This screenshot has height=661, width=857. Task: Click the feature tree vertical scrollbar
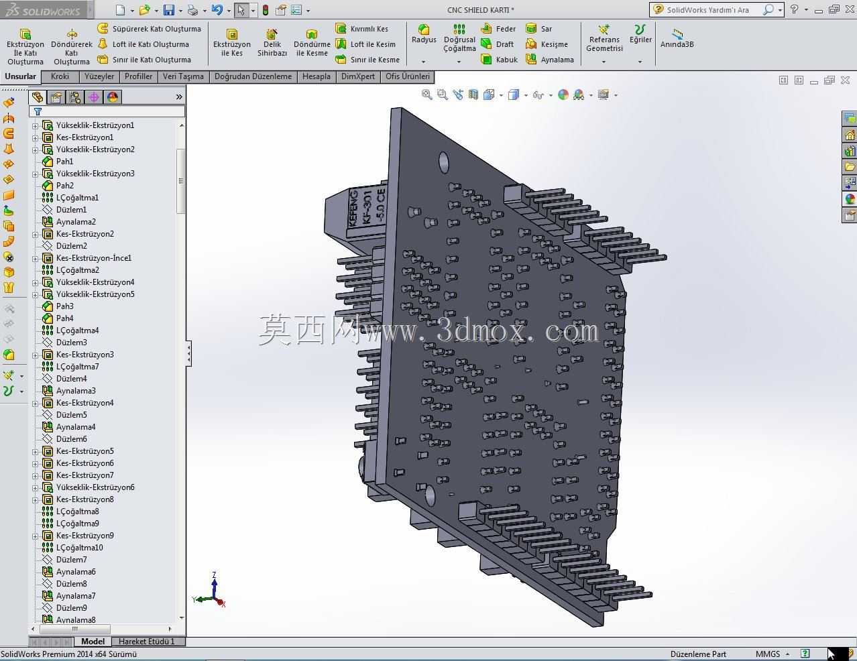(181, 181)
